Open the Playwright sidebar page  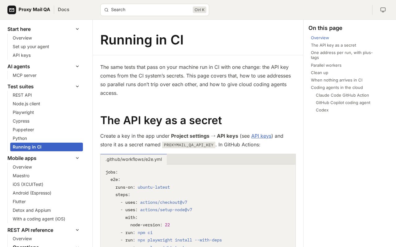23,112
